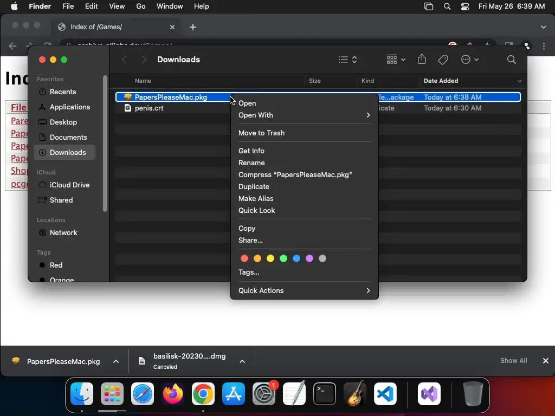
Task: Open Visual Studio Code from the Dock
Action: pos(385,394)
